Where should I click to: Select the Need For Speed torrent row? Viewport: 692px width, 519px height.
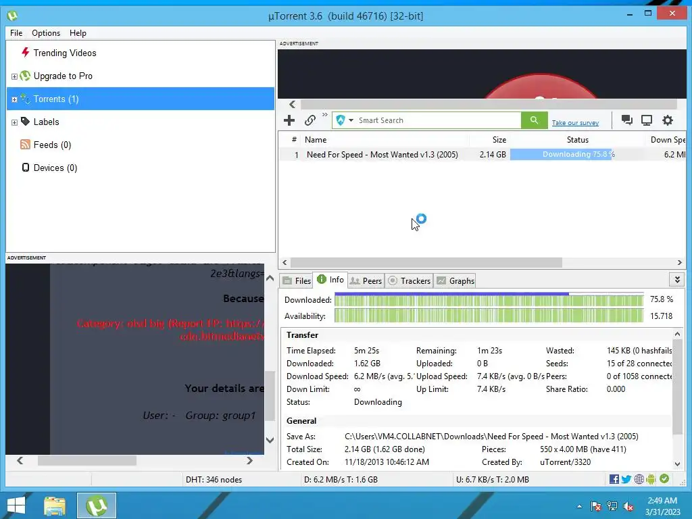(x=482, y=155)
